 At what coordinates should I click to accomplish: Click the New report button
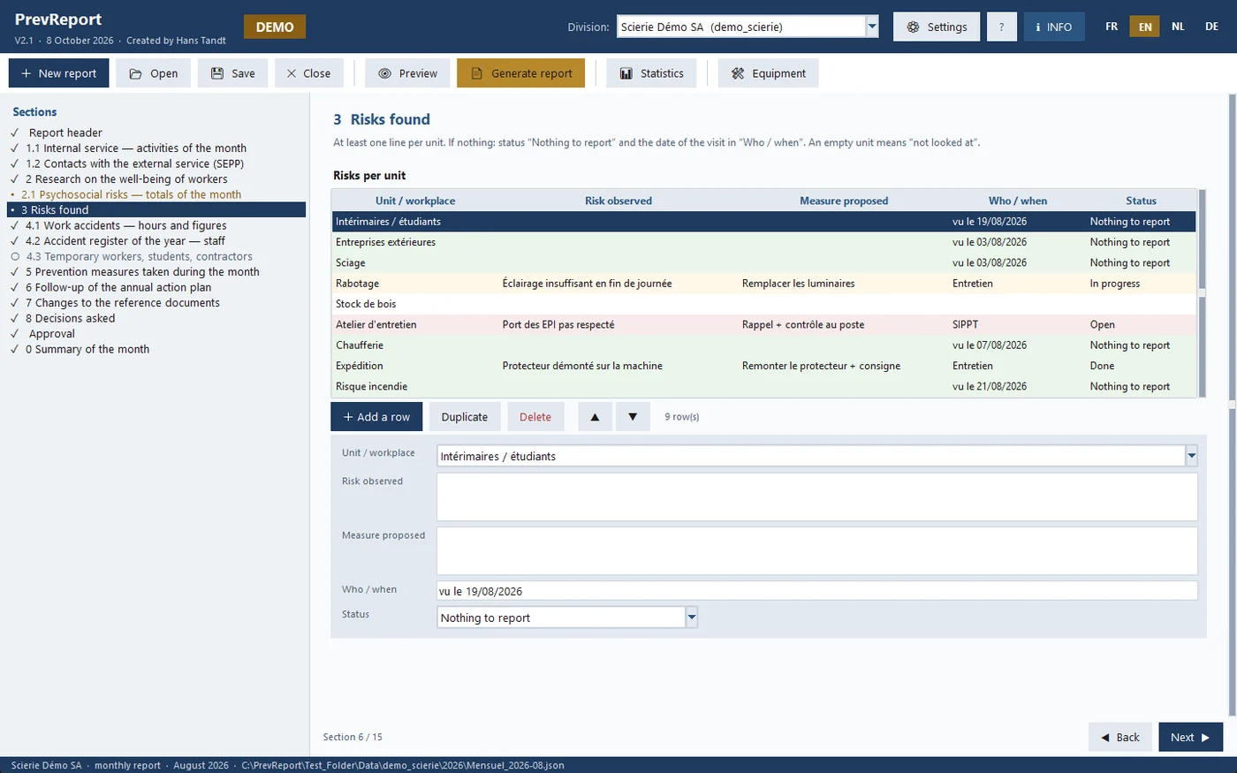pos(59,73)
